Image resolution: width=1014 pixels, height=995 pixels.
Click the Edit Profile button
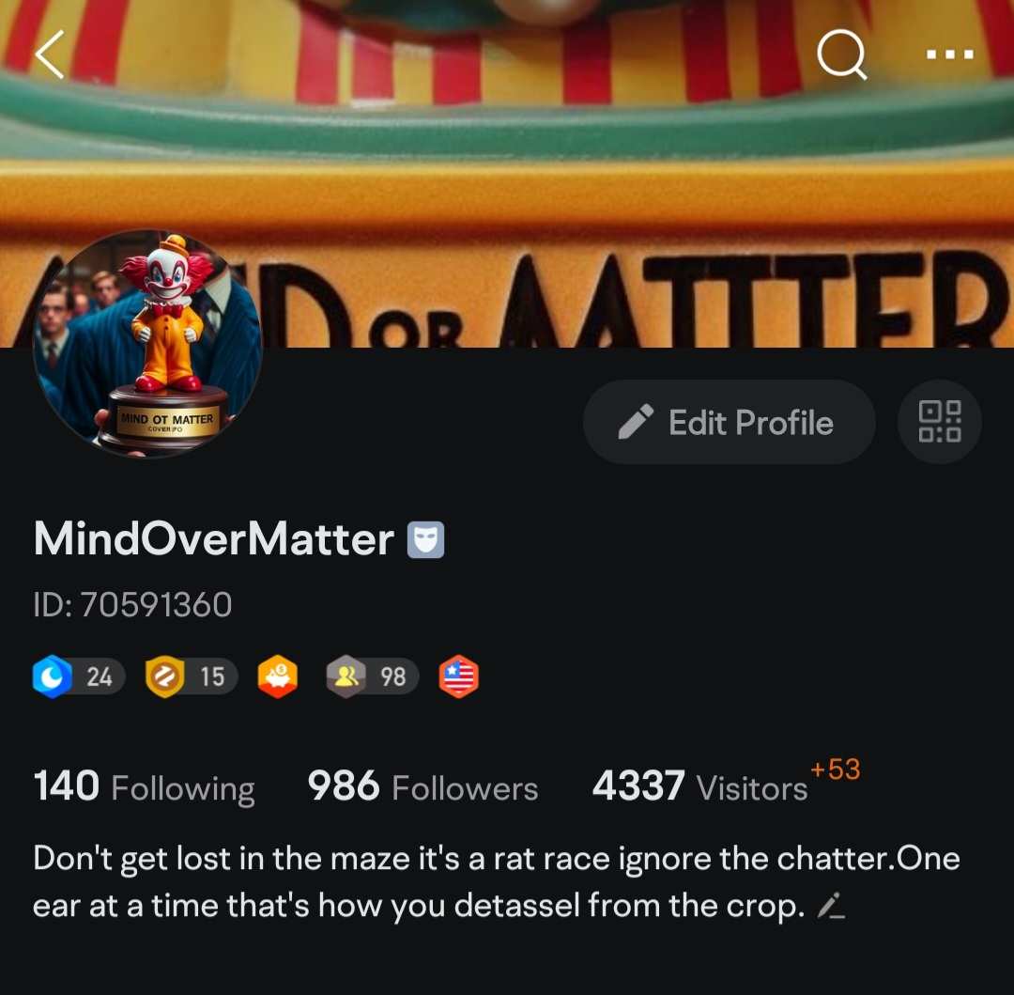730,422
